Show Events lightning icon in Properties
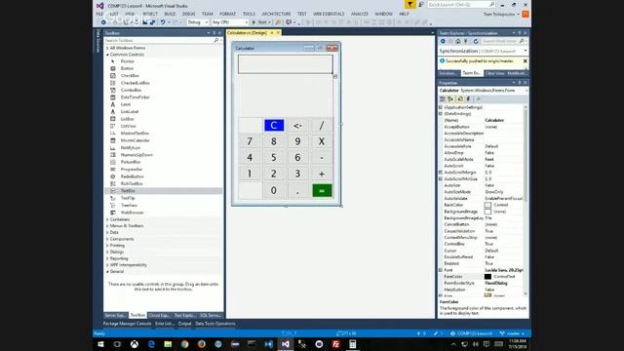This screenshot has height=351, width=624. 469,98
